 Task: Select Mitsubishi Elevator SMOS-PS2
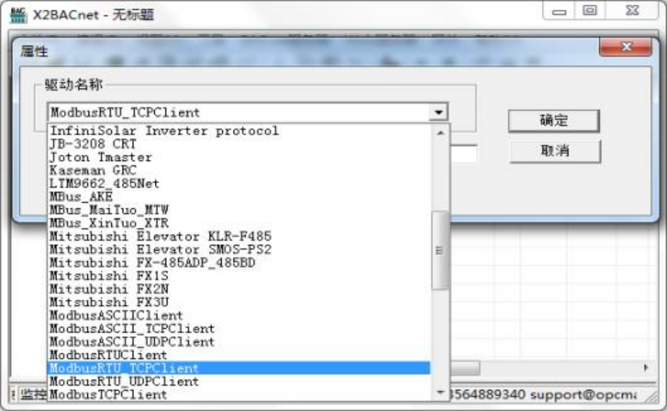(239, 249)
